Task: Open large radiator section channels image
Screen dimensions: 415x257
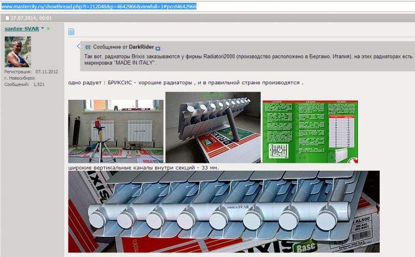Action: [224, 211]
